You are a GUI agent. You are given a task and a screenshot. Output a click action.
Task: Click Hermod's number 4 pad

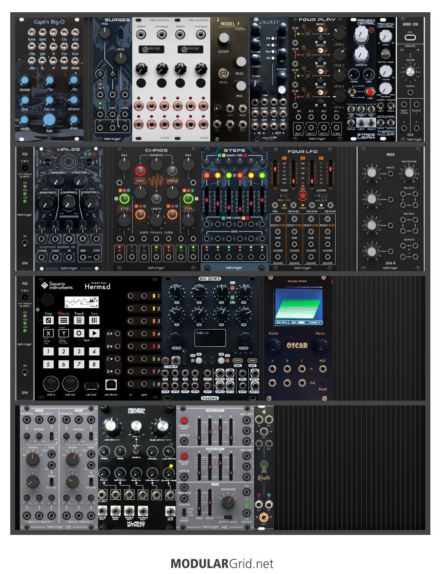coord(94,351)
